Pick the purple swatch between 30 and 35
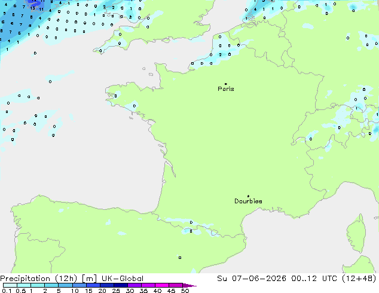This screenshot has width=379, height=293. point(134,285)
